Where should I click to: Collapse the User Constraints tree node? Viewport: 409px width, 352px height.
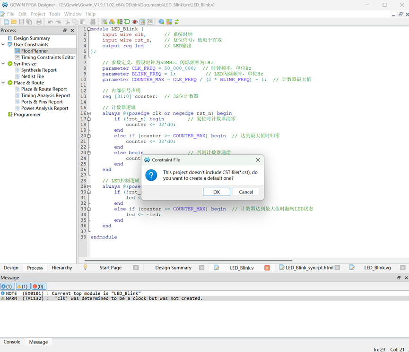pyautogui.click(x=3, y=44)
